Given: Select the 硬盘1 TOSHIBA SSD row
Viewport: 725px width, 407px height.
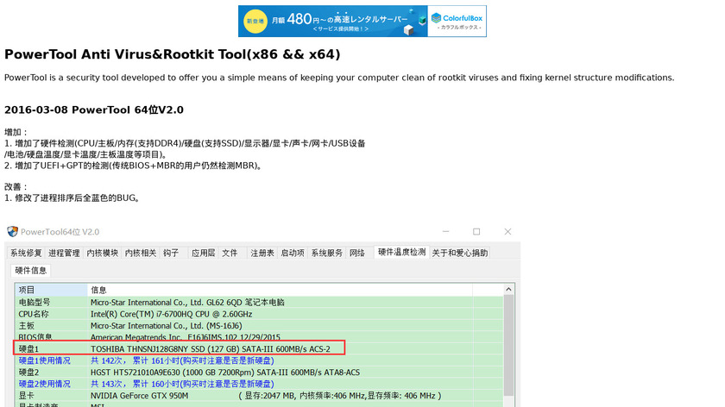Looking at the screenshot, I should [x=259, y=348].
